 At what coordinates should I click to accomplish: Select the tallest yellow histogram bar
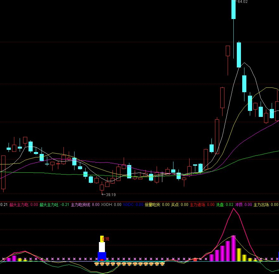tap(239, 255)
